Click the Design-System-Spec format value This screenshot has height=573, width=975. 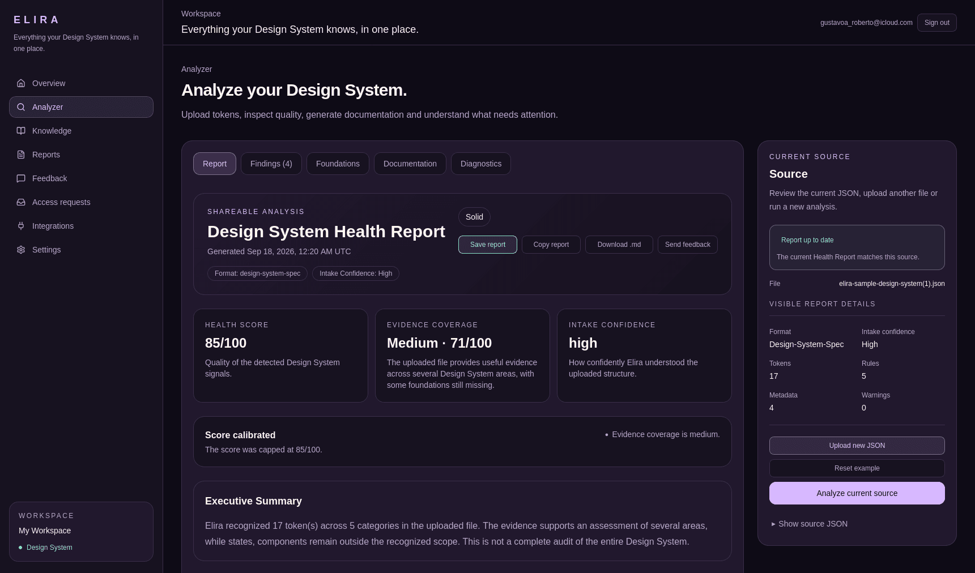pyautogui.click(x=806, y=344)
